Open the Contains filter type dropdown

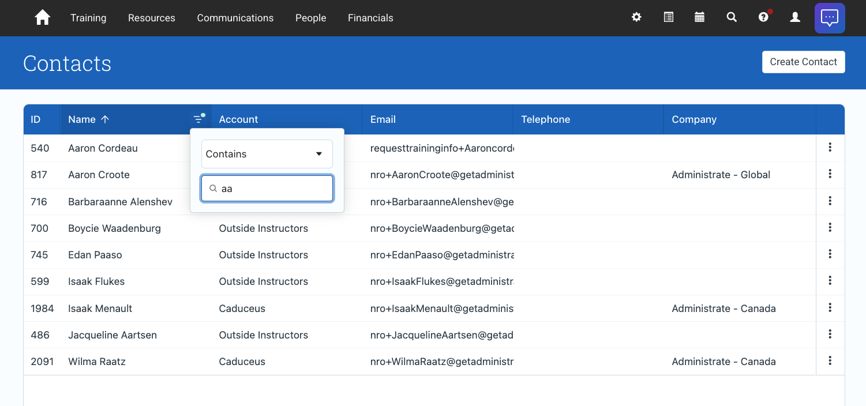(267, 154)
